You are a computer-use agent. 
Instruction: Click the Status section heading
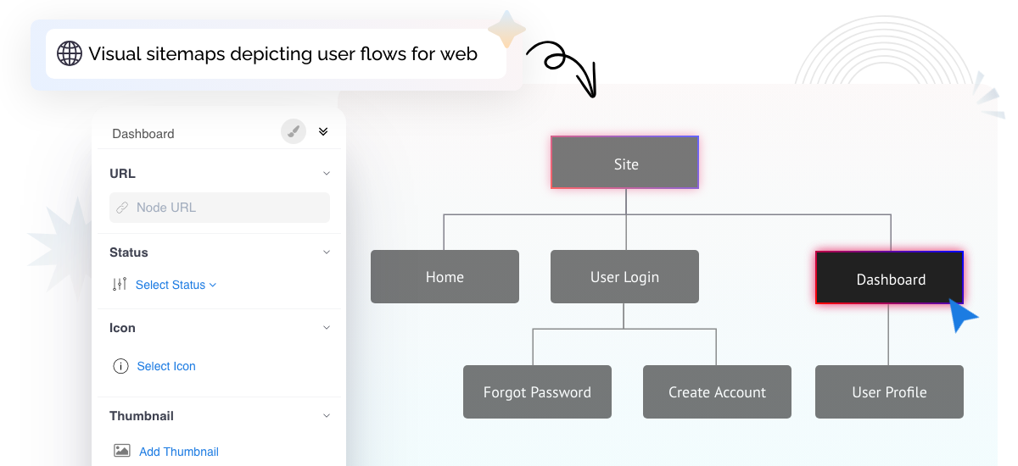[x=129, y=252]
